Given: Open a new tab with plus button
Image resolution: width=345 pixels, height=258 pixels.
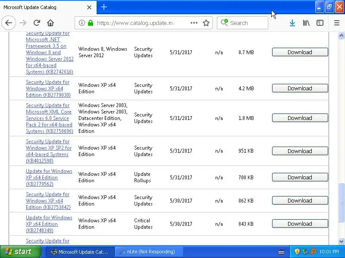Looking at the screenshot, I should (104, 7).
